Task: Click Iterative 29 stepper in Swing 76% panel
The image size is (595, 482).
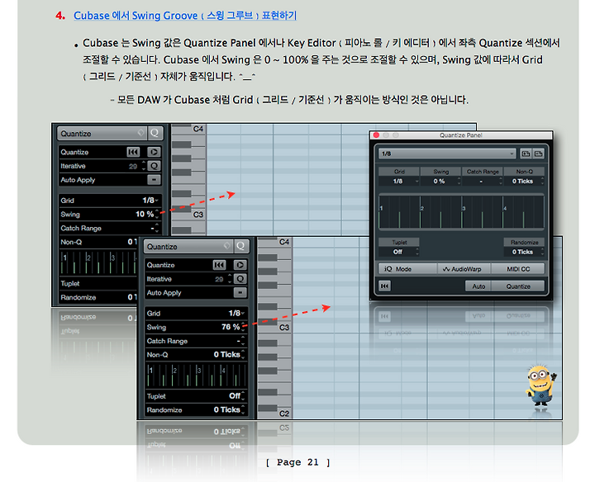Action: click(x=230, y=279)
